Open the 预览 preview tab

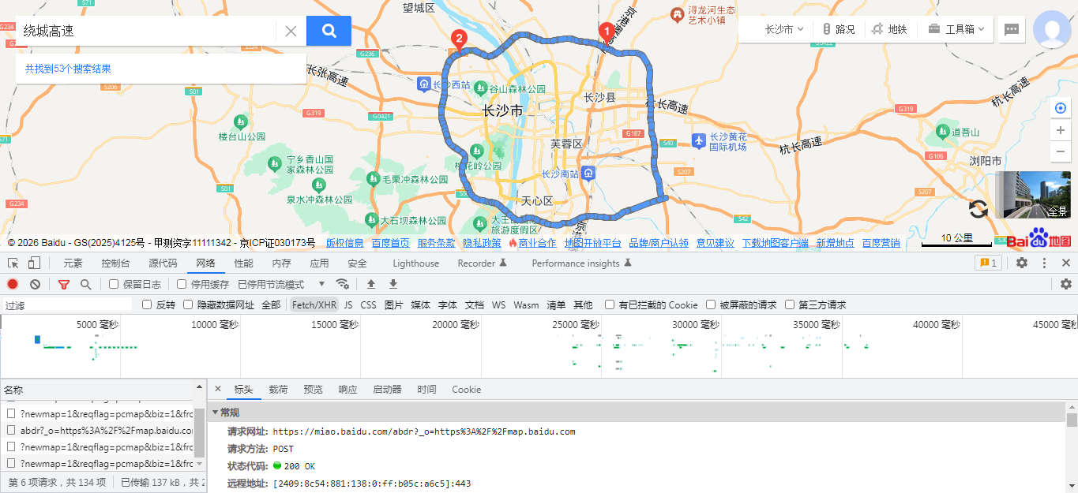(313, 390)
